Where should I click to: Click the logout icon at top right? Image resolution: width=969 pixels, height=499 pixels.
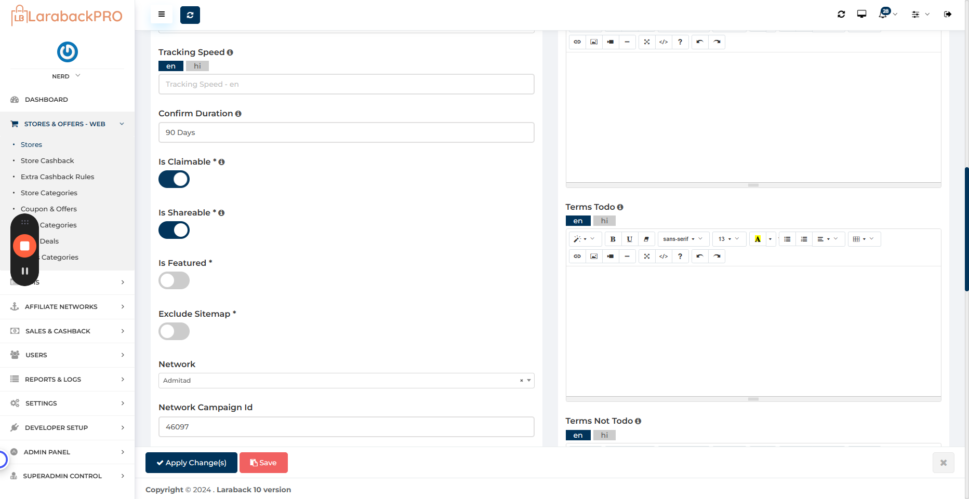[948, 15]
